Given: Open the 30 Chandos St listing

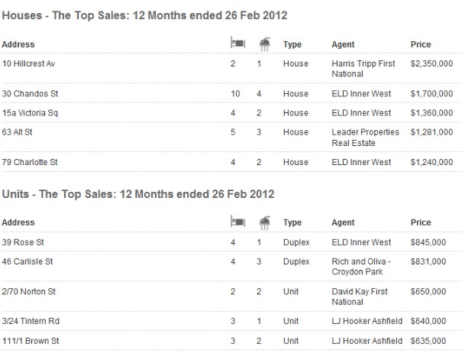Looking at the screenshot, I should point(30,94).
